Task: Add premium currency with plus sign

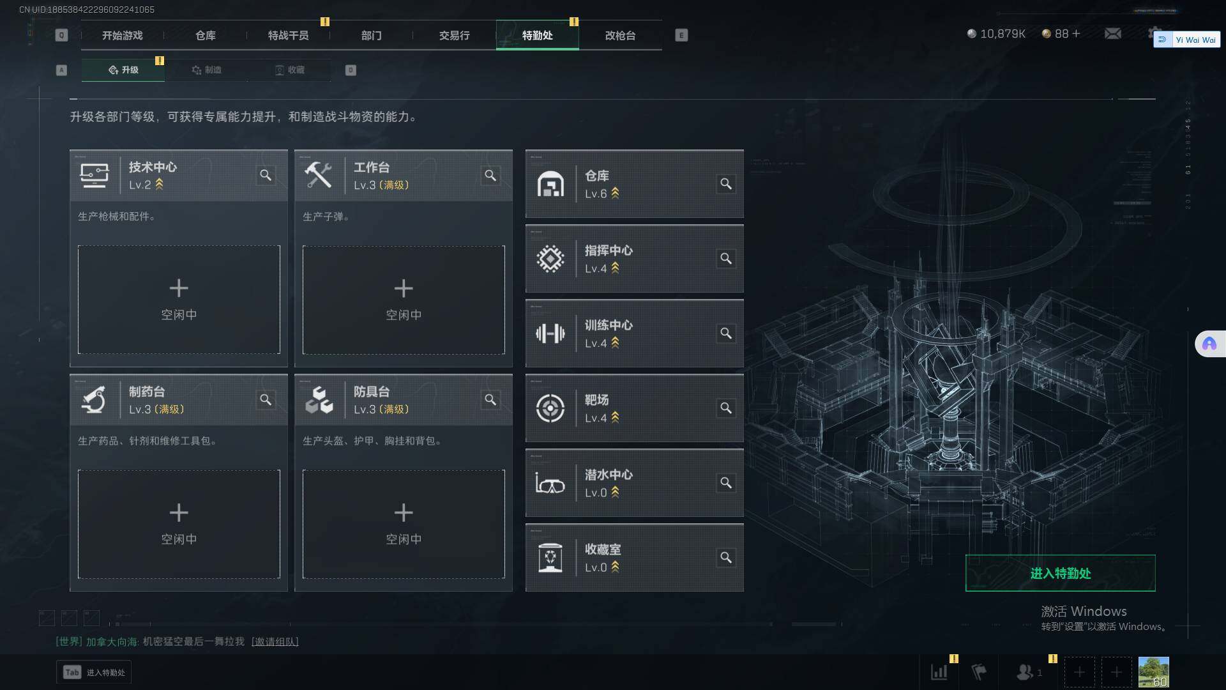Action: [x=1077, y=33]
